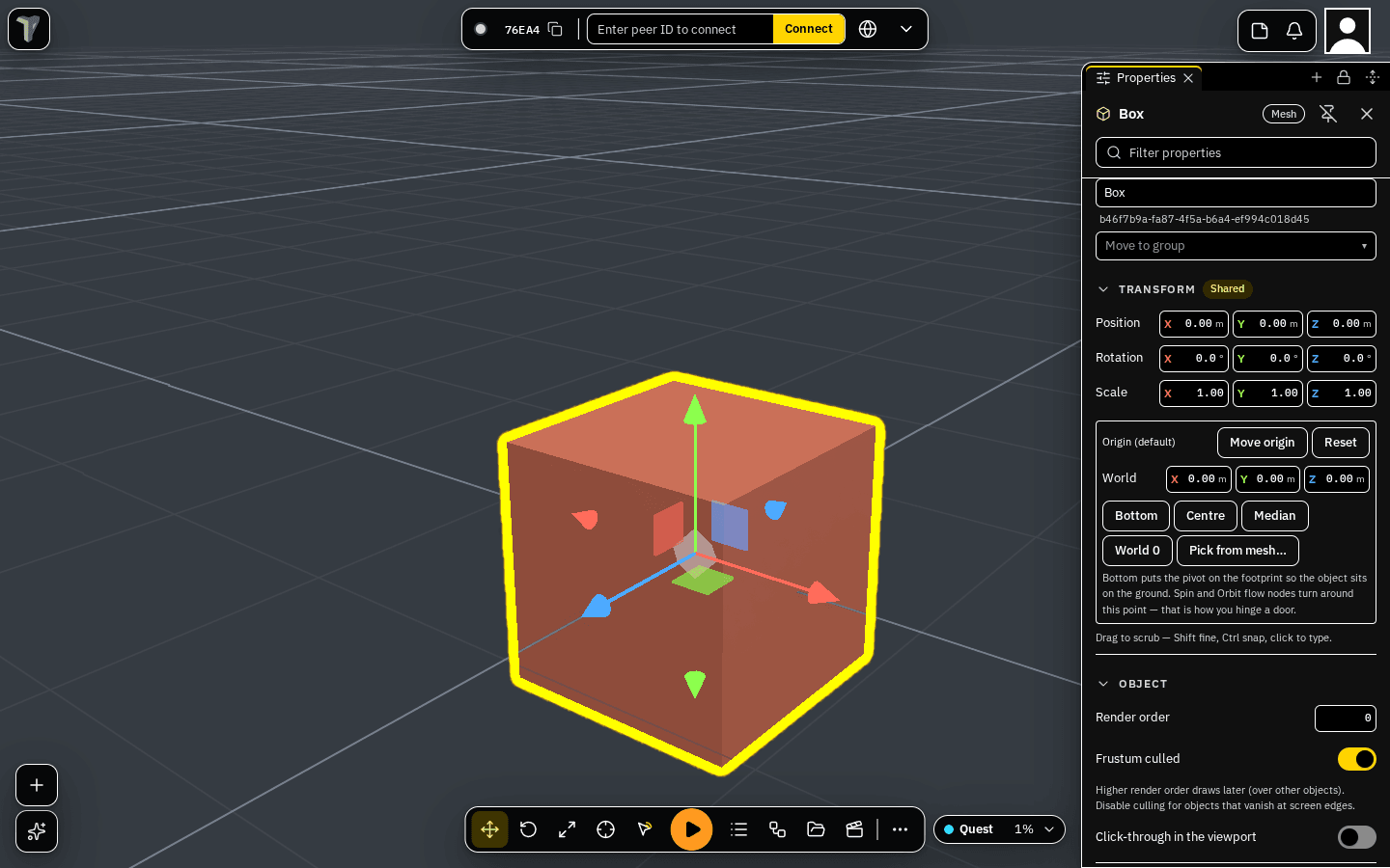Screen dimensions: 1390x868
Task: Click the Enter peer ID input field
Action: point(681,29)
